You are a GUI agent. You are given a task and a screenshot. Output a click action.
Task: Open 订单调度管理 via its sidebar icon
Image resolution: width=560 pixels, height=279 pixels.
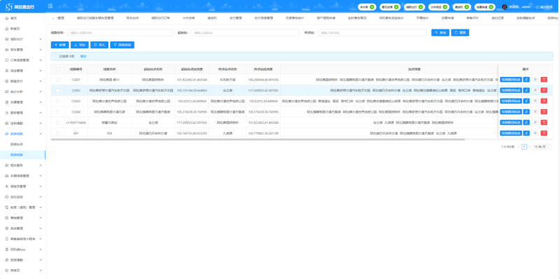(7, 60)
